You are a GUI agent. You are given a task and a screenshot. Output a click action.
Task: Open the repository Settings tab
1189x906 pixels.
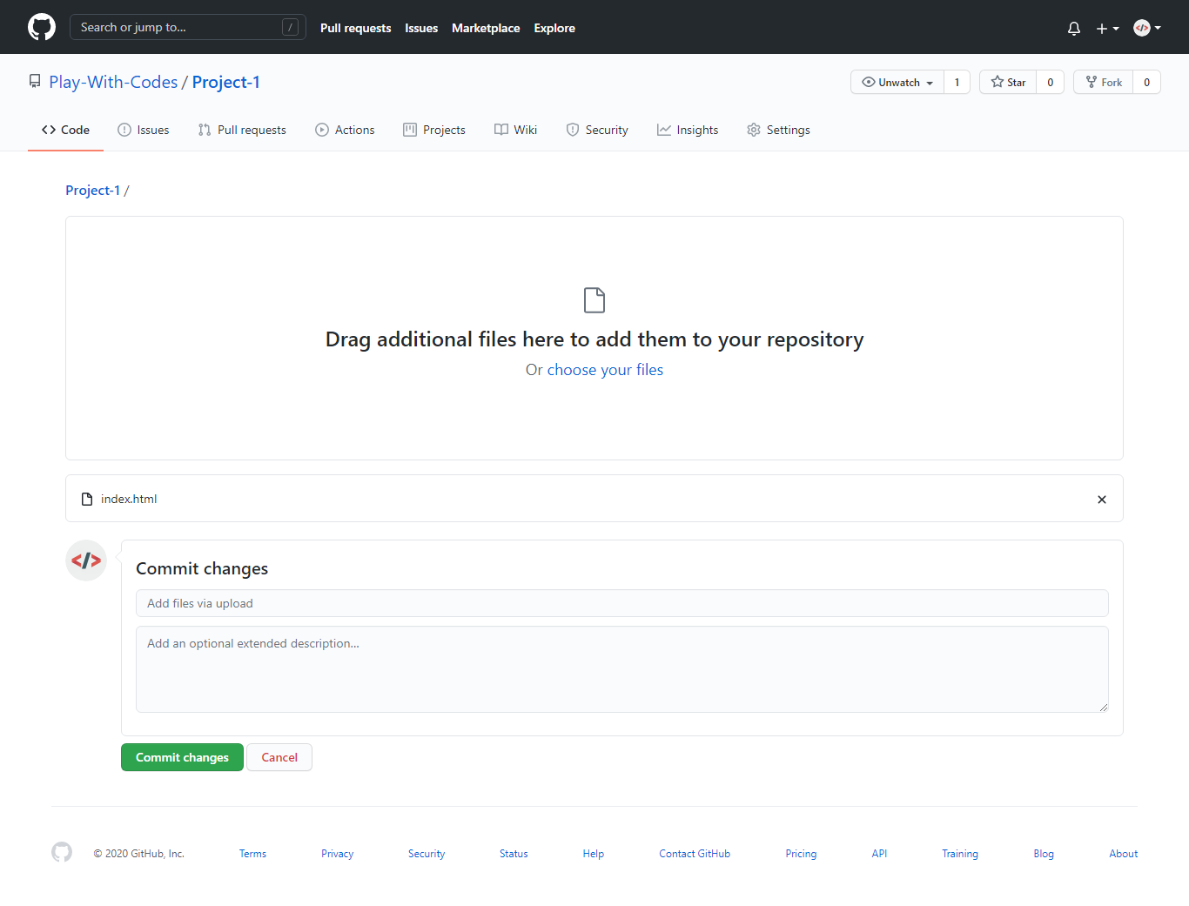pyautogui.click(x=778, y=130)
